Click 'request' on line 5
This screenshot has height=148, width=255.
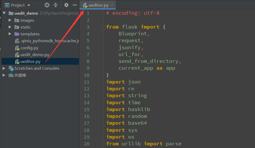[x=130, y=41]
